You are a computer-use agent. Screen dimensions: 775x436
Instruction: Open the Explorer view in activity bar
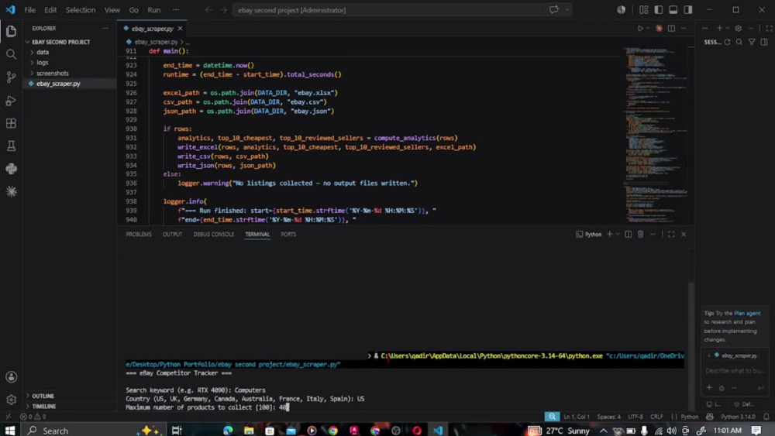pos(11,31)
